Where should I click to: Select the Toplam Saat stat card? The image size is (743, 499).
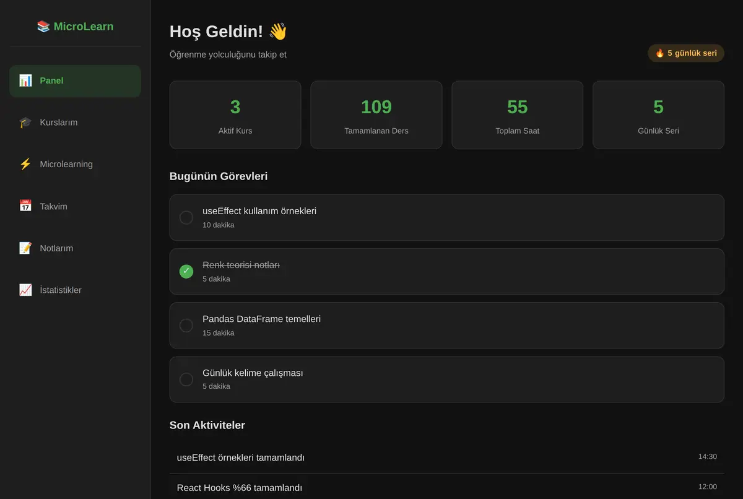[518, 115]
